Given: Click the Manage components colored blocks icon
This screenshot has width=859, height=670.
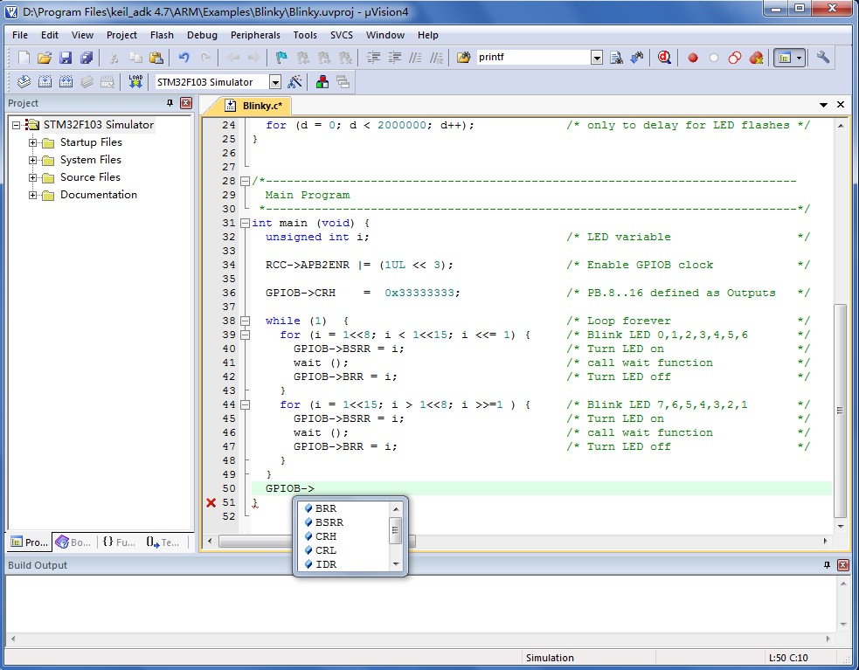Looking at the screenshot, I should click(322, 82).
